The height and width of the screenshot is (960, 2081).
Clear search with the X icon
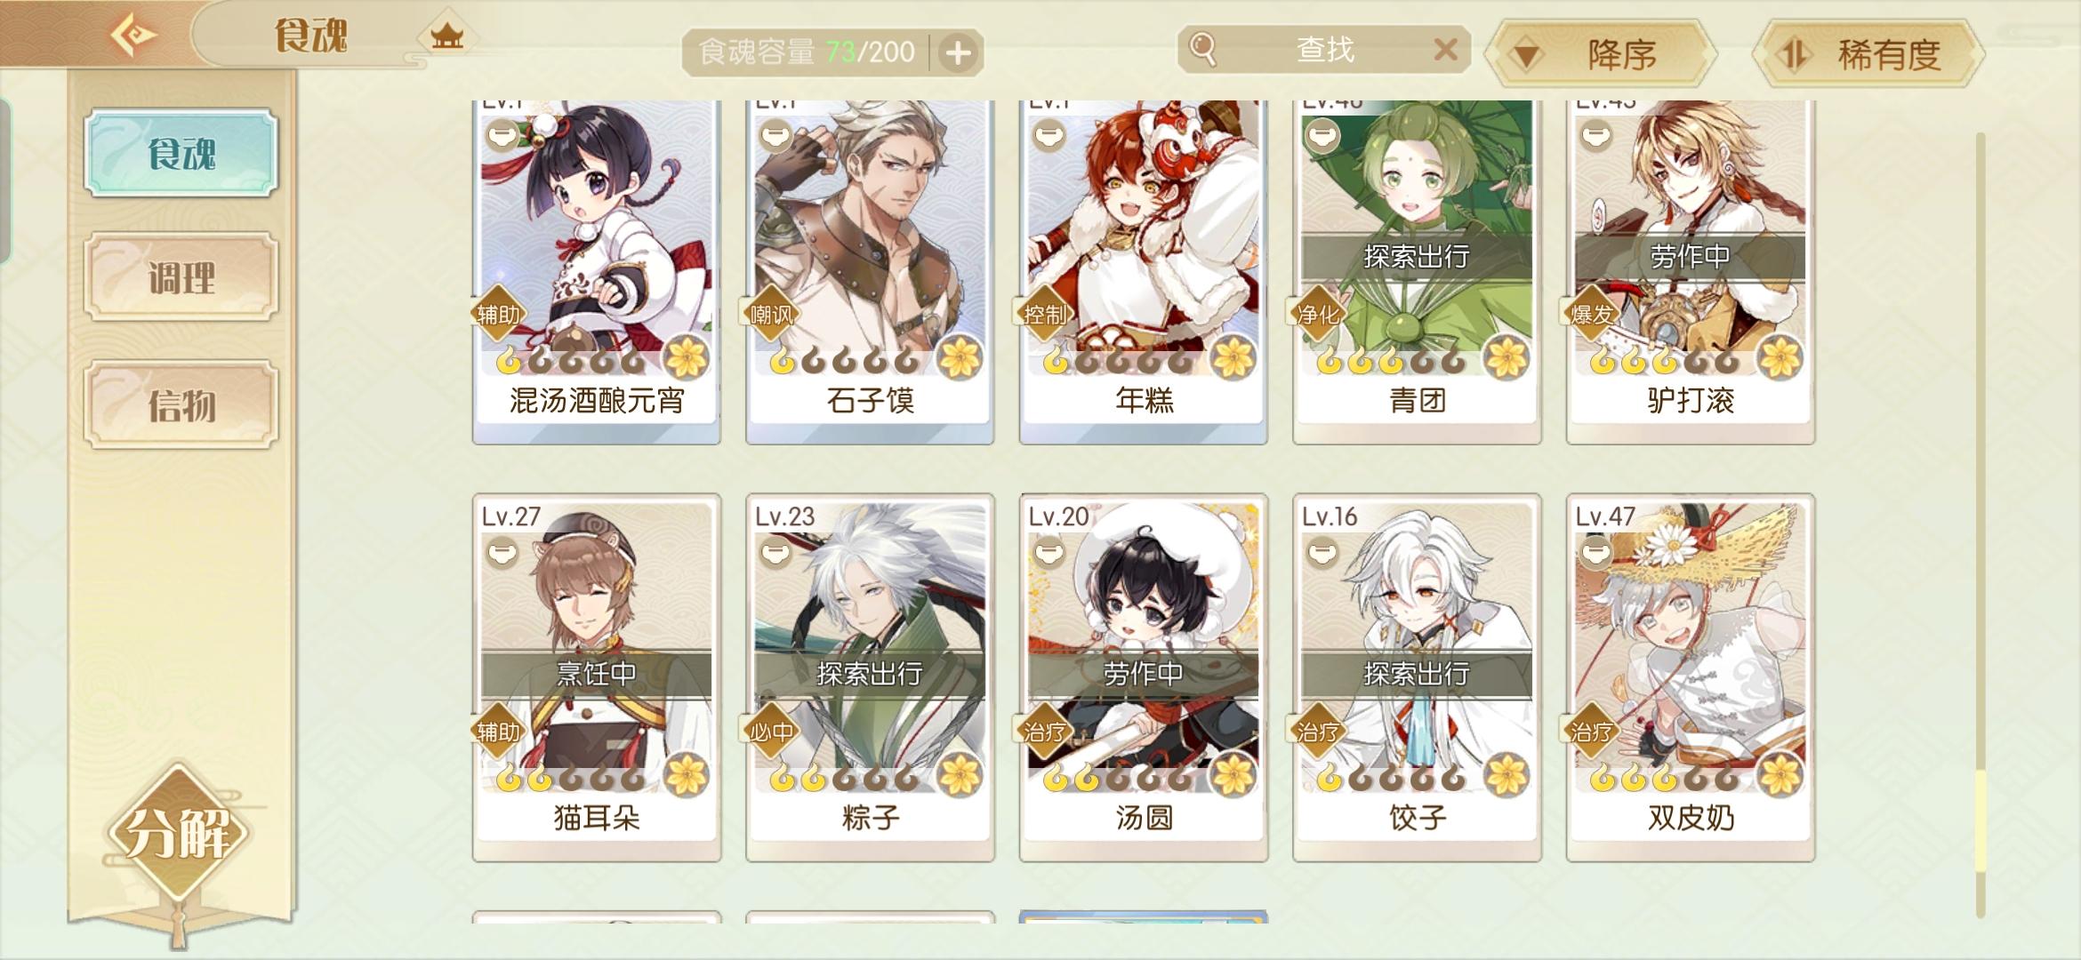coord(1446,50)
